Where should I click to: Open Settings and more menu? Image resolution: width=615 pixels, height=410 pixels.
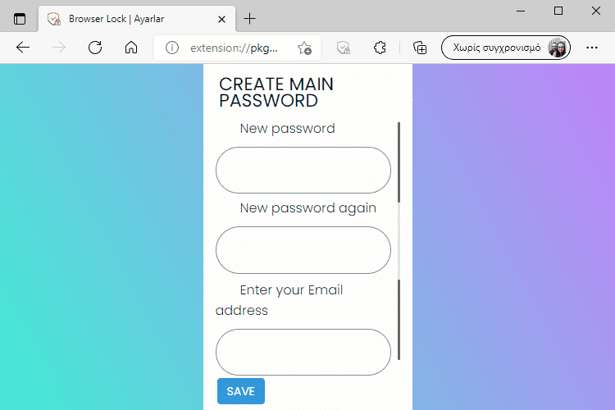point(592,48)
